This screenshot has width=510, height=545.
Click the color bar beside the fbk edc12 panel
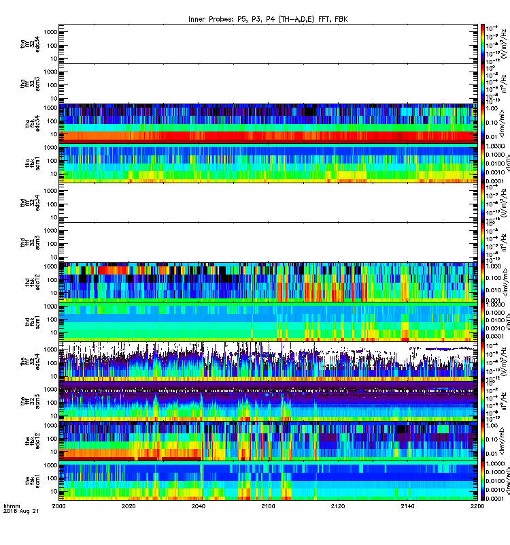(483, 441)
